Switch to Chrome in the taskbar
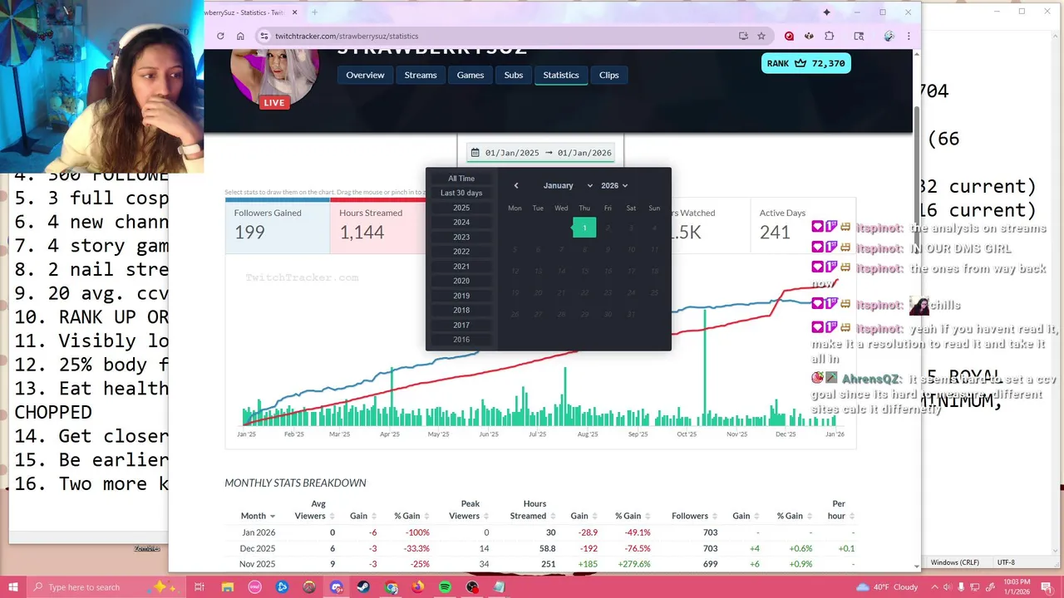 [x=392, y=587]
